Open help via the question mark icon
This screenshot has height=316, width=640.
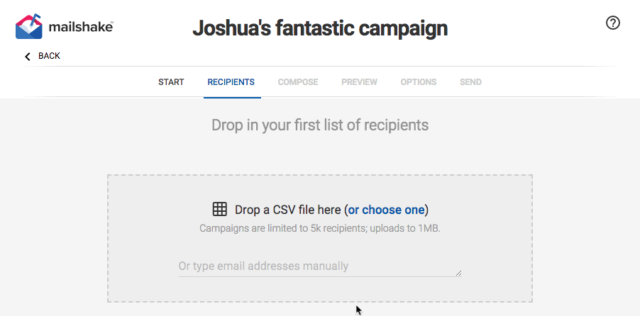click(x=612, y=23)
